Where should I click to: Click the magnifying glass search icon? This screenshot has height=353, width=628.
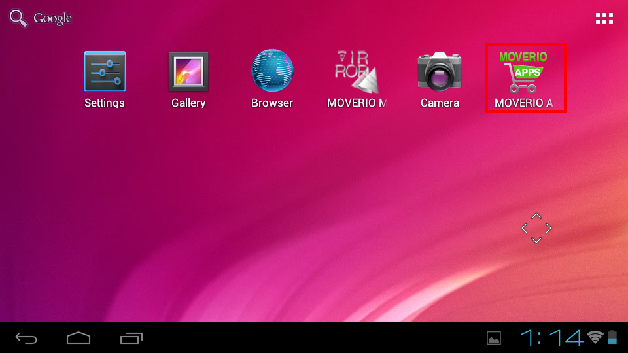(x=18, y=18)
